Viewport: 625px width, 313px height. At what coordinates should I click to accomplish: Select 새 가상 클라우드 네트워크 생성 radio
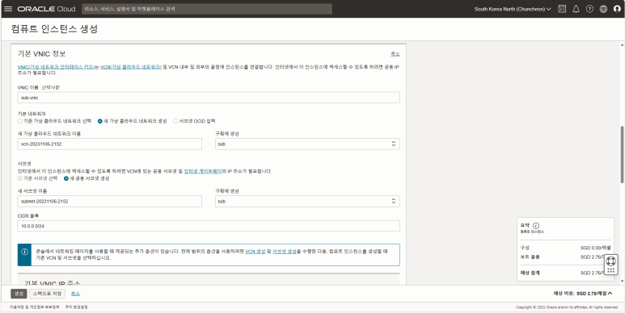pos(100,121)
